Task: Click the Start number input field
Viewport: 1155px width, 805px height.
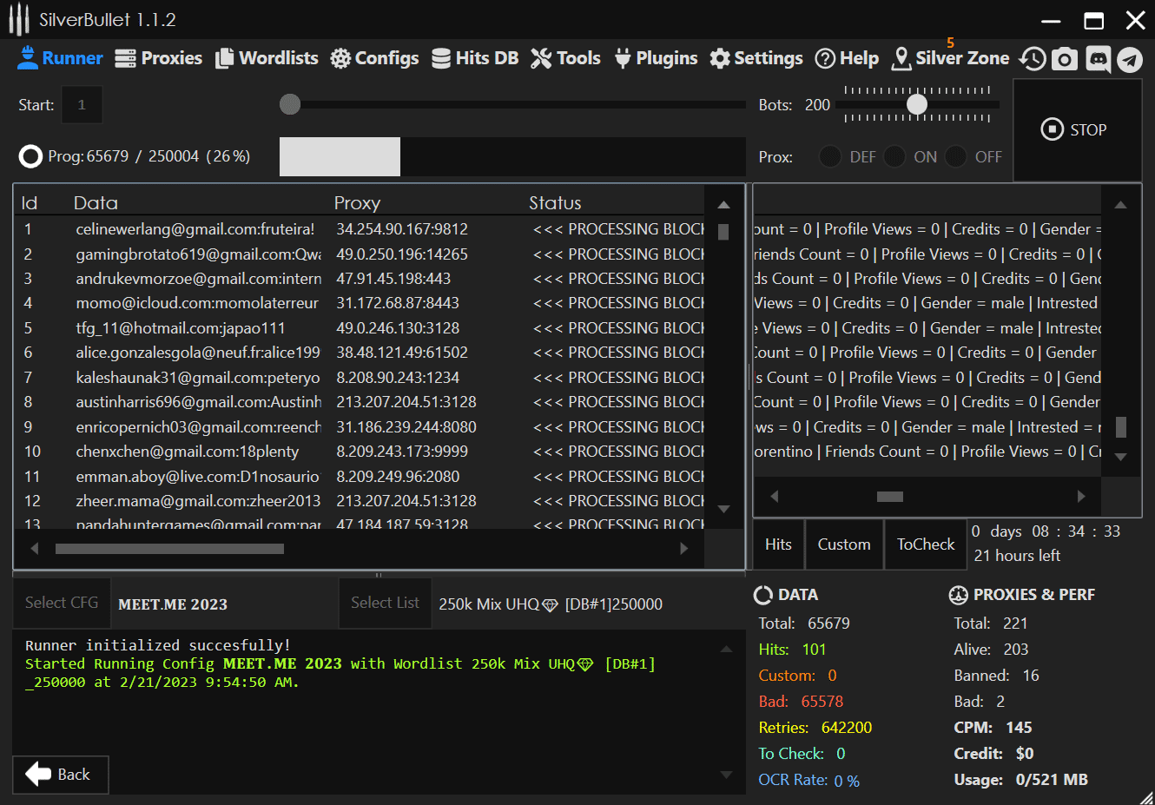Action: (x=82, y=105)
